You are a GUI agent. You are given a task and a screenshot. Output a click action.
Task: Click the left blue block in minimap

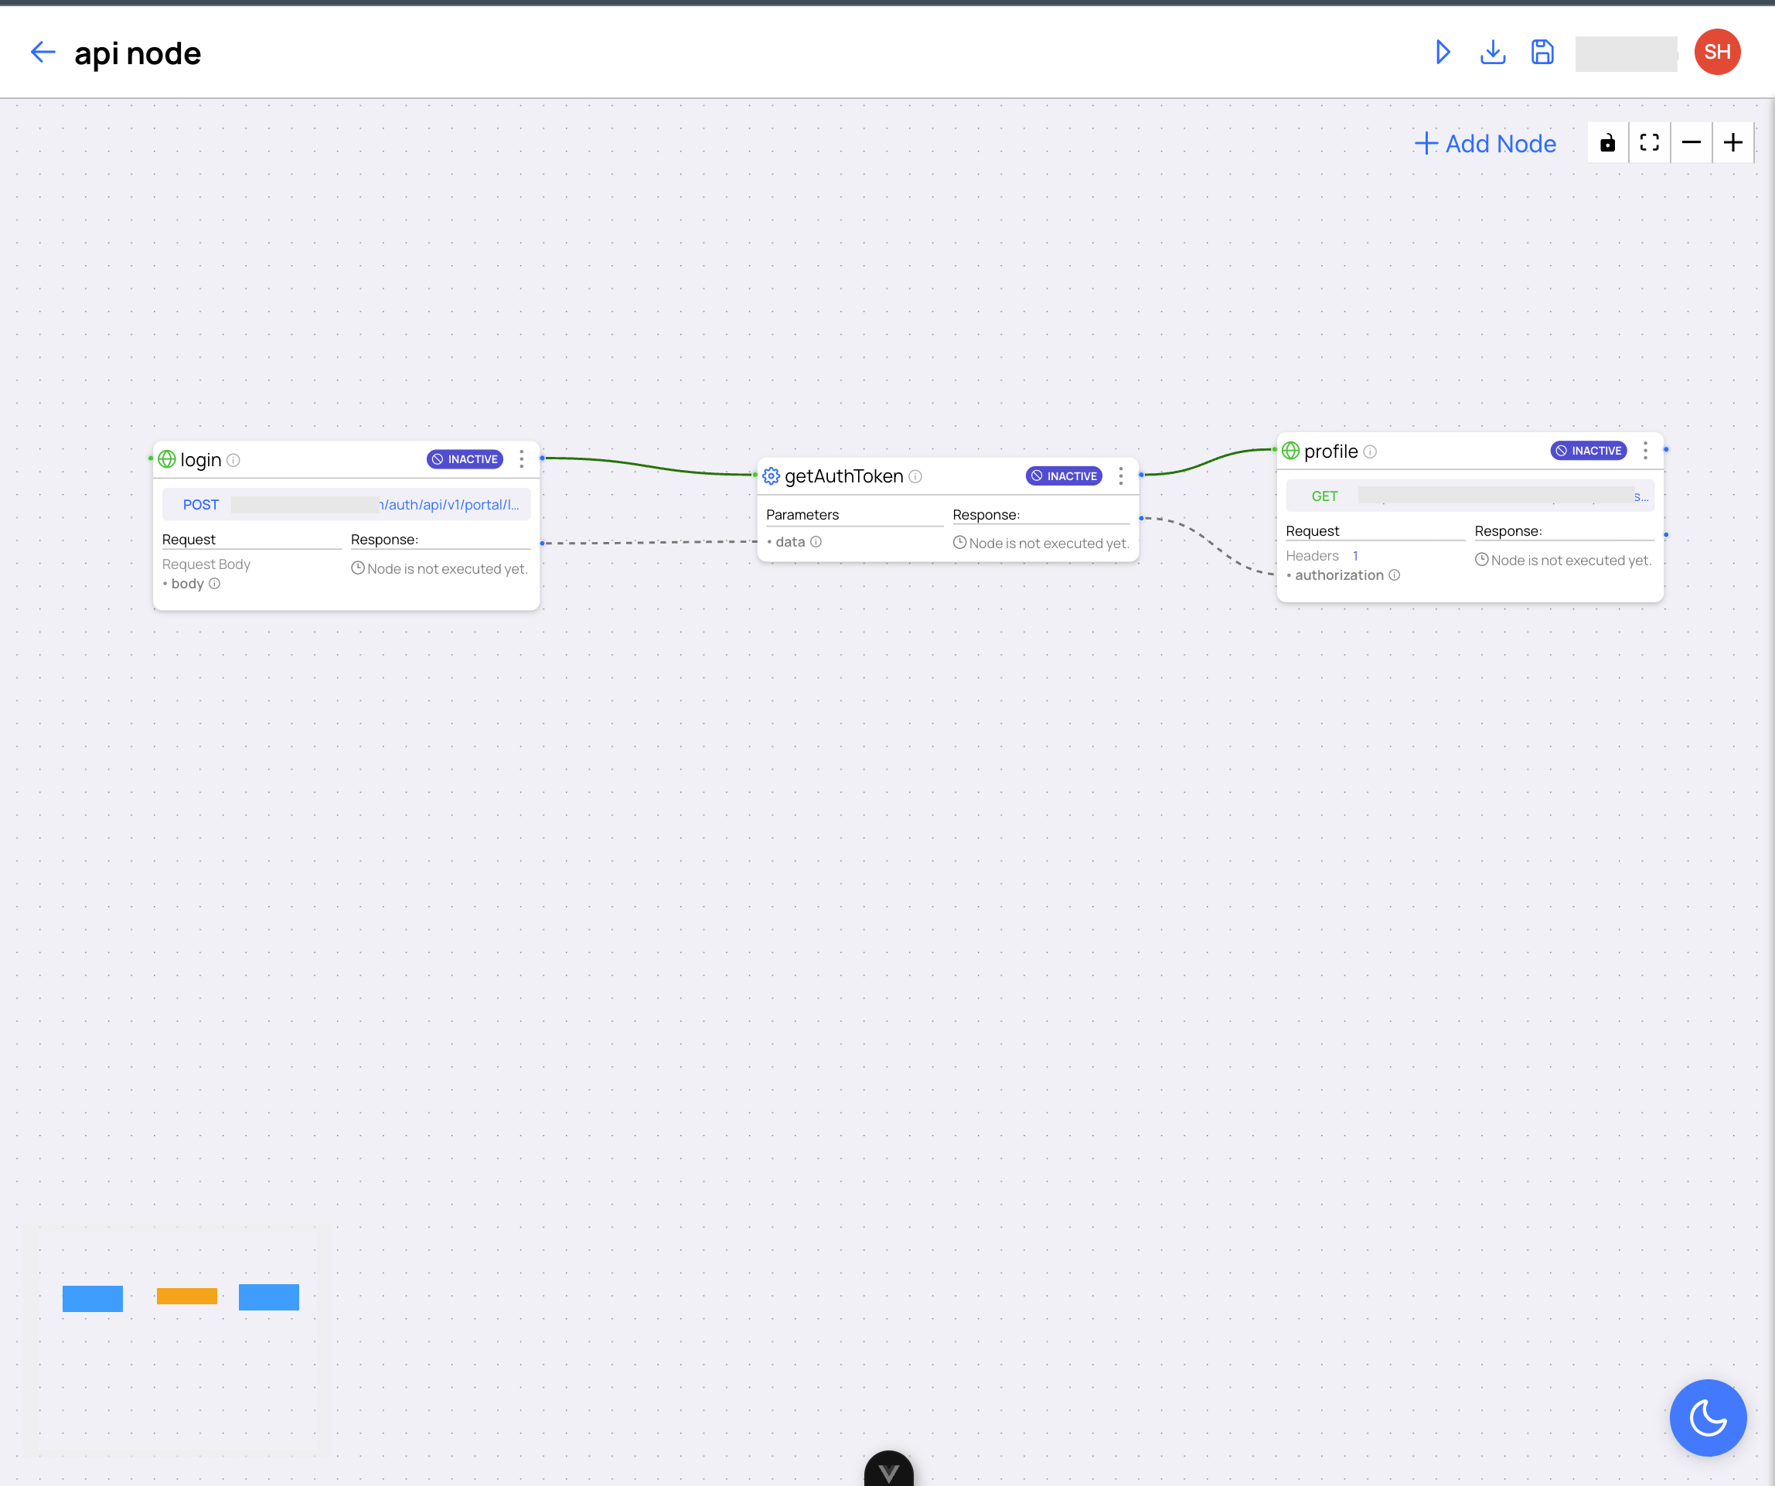(x=92, y=1298)
